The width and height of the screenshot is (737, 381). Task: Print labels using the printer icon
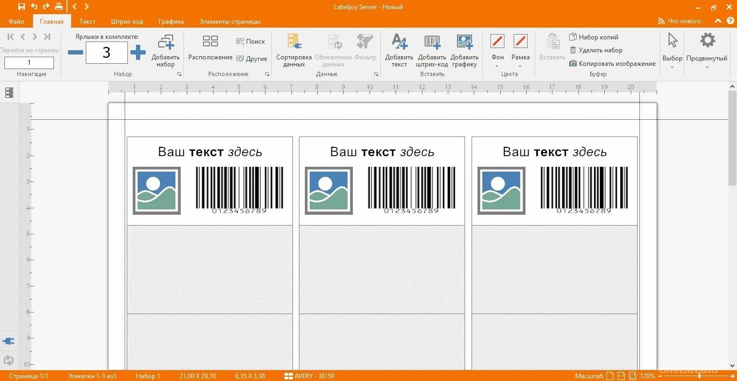59,6
